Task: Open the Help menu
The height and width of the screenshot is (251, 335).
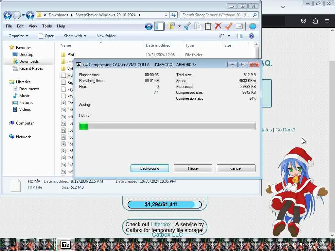Action: [x=61, y=26]
